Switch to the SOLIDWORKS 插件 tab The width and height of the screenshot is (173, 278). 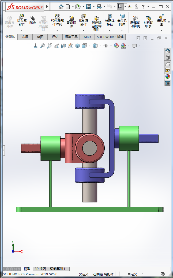click(110, 37)
